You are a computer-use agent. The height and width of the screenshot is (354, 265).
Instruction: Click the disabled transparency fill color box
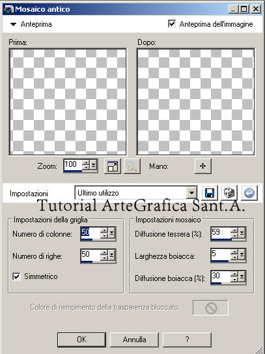(211, 308)
